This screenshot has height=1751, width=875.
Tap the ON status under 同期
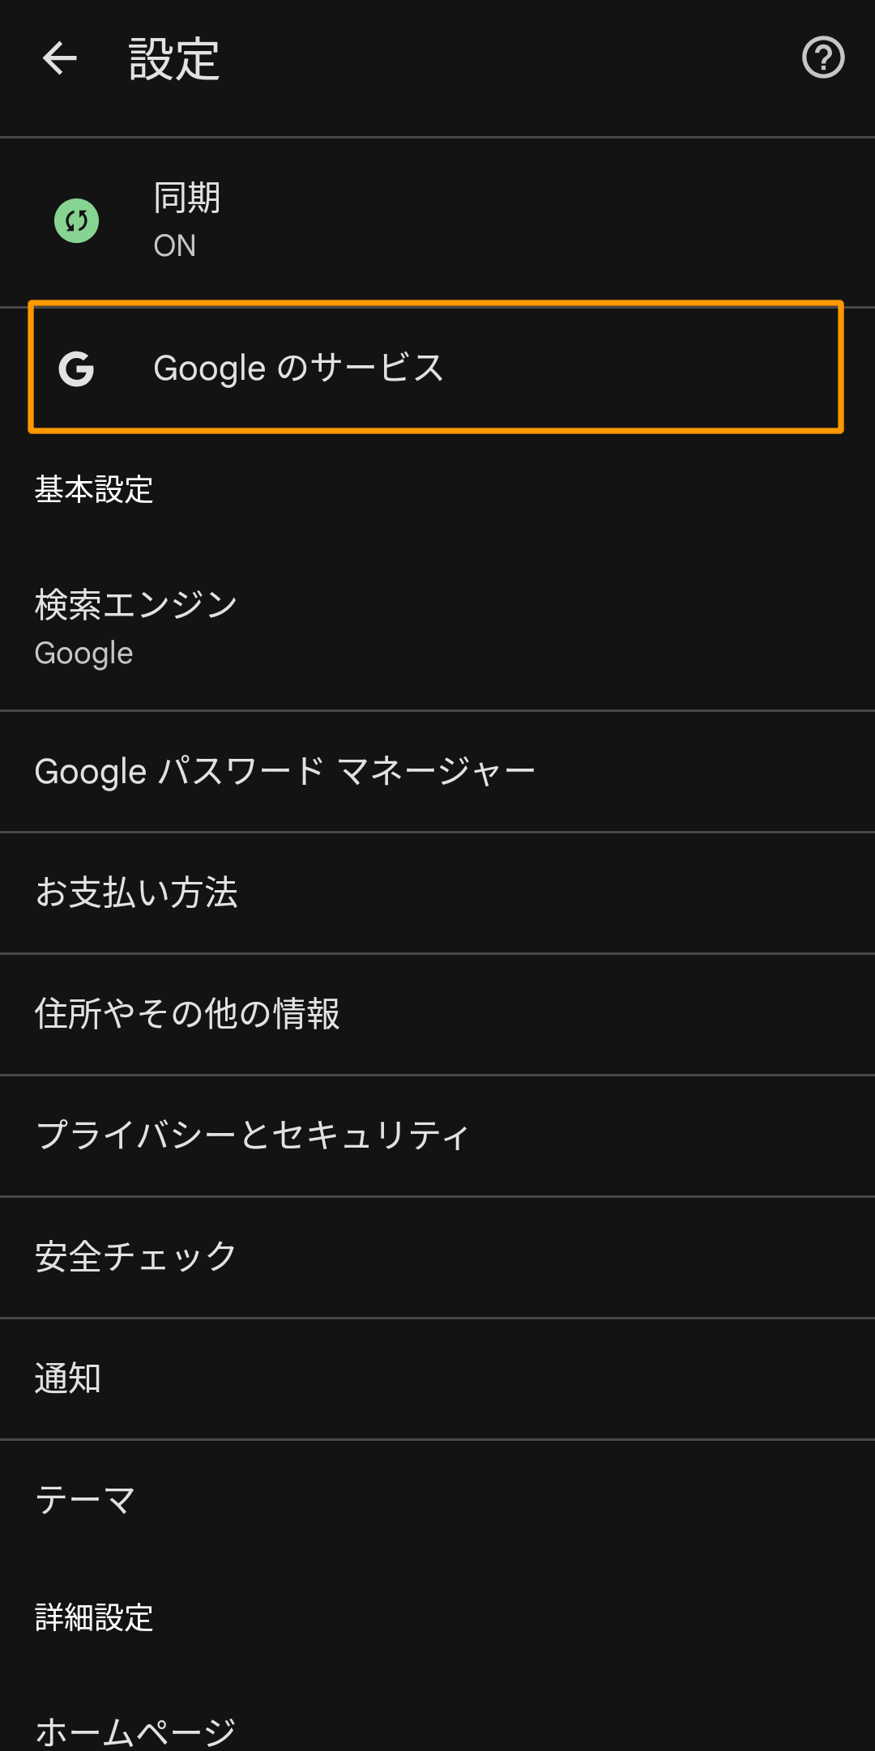175,245
